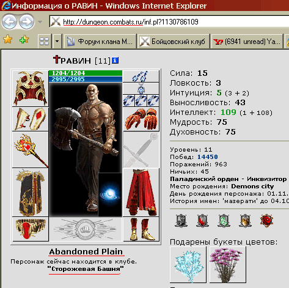The height and width of the screenshot is (288, 289).
Task: Click the blue earrings slot
Action: [x=141, y=76]
